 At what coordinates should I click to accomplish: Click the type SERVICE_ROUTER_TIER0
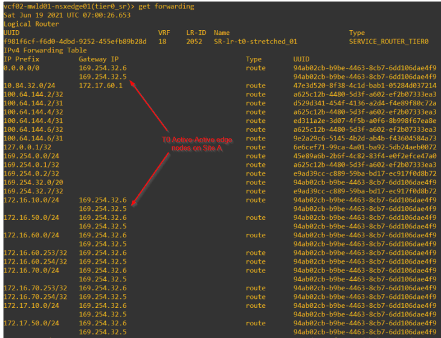(388, 42)
